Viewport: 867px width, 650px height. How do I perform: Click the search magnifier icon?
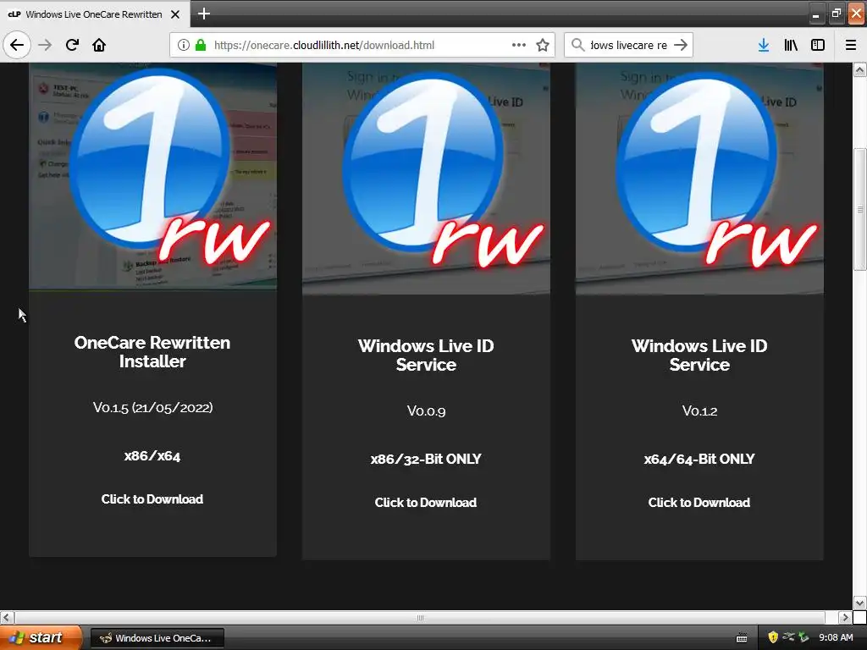[x=577, y=45]
